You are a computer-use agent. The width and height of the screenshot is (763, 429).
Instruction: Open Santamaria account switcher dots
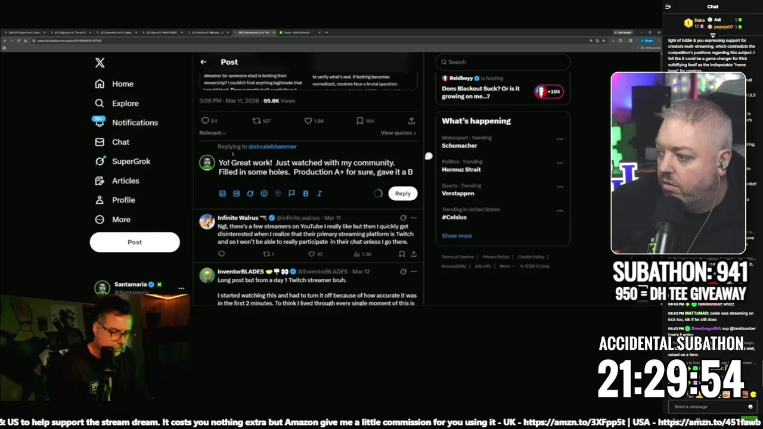tap(181, 288)
